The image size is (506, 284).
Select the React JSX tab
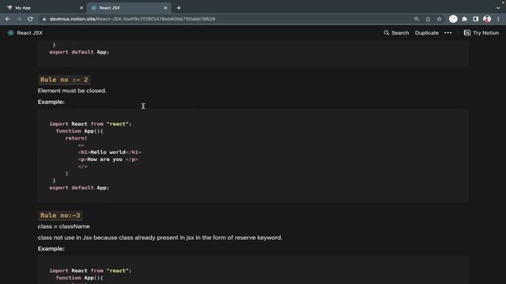coord(129,8)
